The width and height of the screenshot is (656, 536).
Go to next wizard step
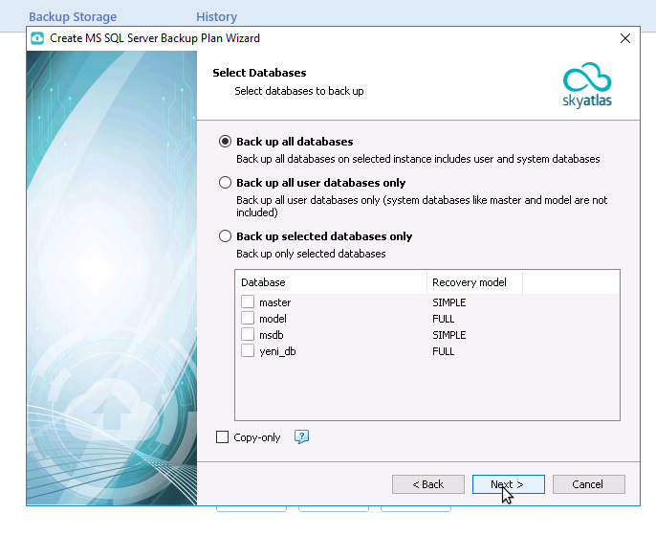click(509, 484)
